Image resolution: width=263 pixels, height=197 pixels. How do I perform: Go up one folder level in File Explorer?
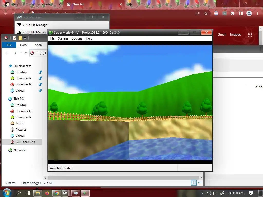pyautogui.click(x=26, y=53)
